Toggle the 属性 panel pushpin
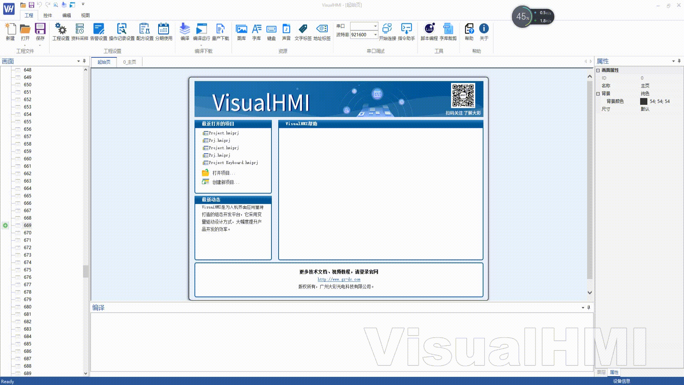The width and height of the screenshot is (684, 385). tap(679, 61)
